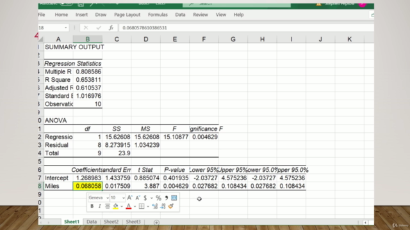Select the Format Painter brush
Image resolution: width=410 pixels, height=230 pixels.
click(171, 206)
